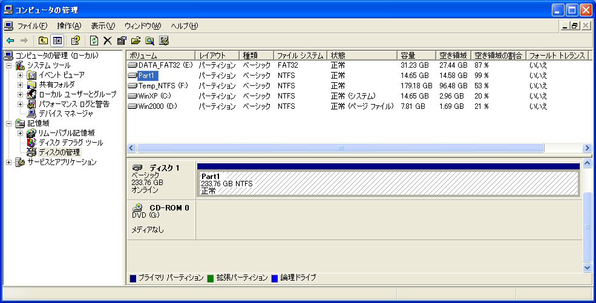Screen dimensions: 596x303
Task: Select the ディスクの管理 tree icon
Action: pyautogui.click(x=31, y=152)
